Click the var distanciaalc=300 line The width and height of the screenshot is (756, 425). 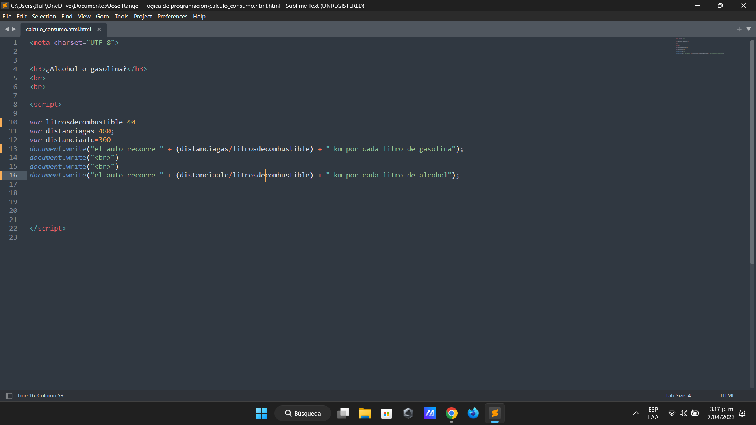coord(70,140)
